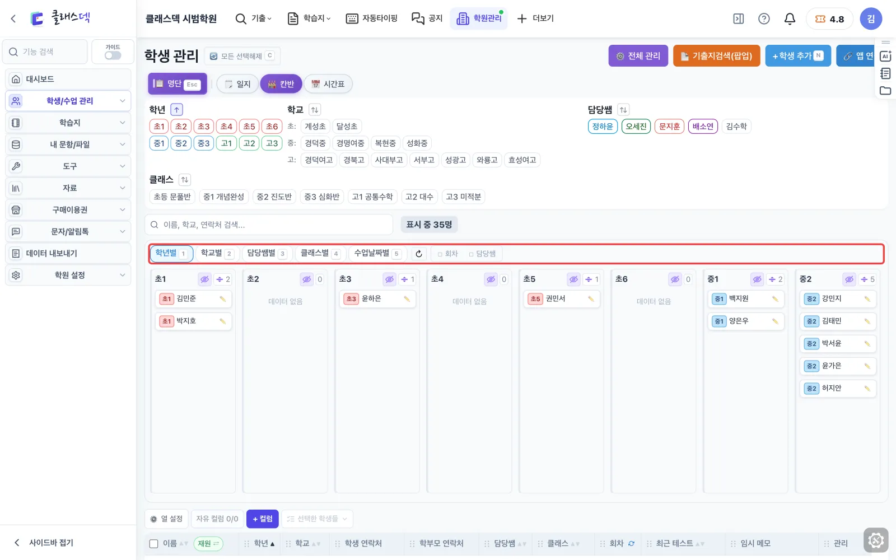Toggle visibility eye of 중2 column
This screenshot has width=896, height=560.
coord(850,279)
